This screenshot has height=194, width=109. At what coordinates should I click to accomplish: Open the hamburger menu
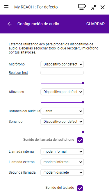point(6,7)
